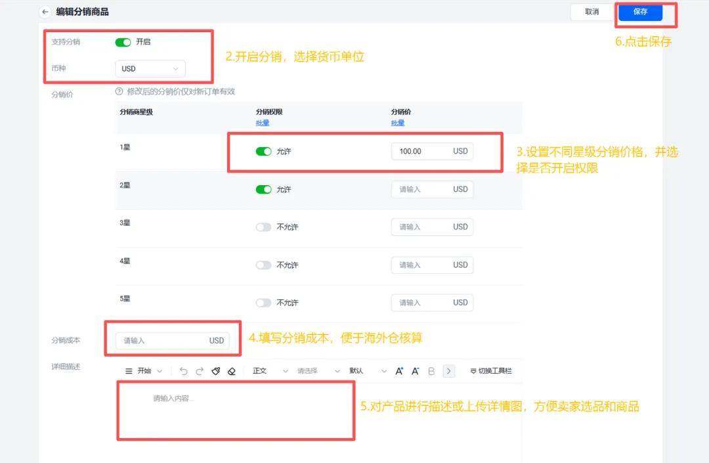The image size is (709, 463).
Task: Toggle the 支持分销 switch off
Action: pos(123,42)
